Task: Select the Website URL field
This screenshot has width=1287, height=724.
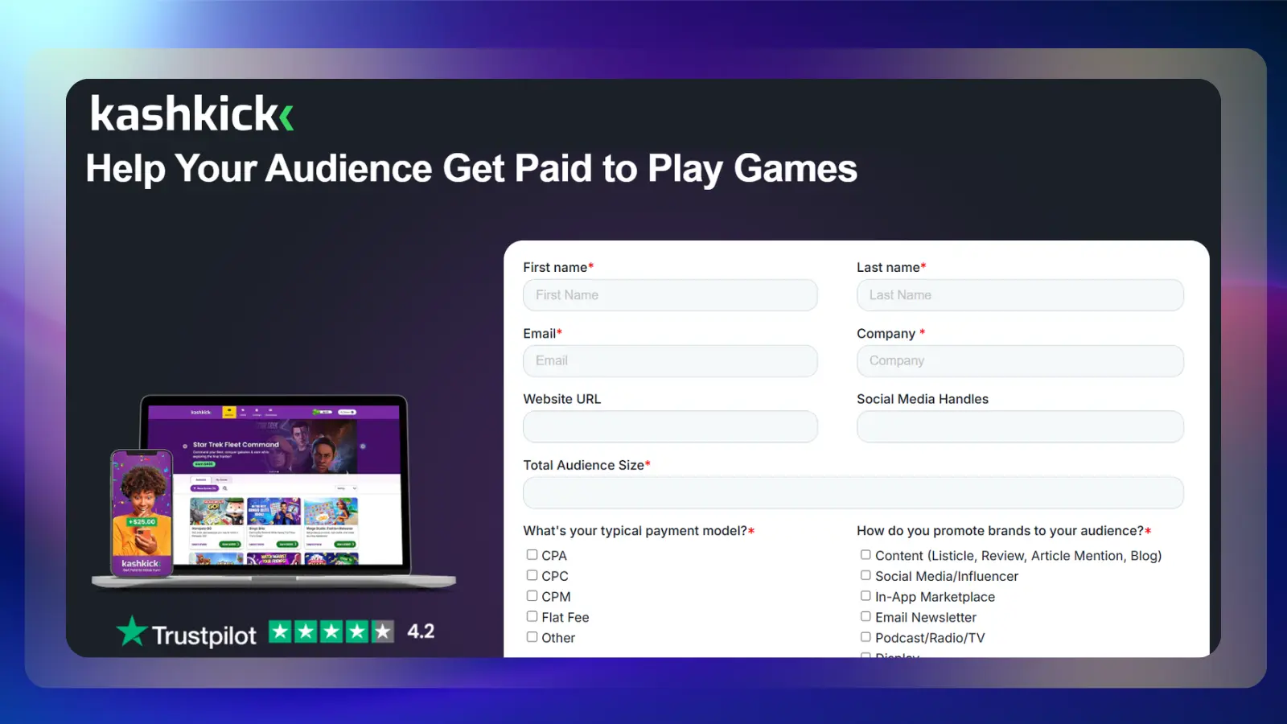Action: tap(670, 426)
